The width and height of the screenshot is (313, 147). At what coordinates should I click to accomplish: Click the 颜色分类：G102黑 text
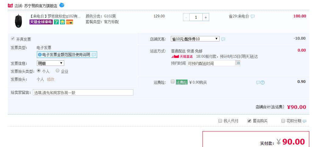tap(101, 16)
